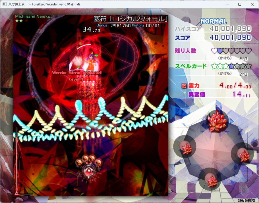
Task: Click the high score value beside ハイスコア
Action: pos(230,29)
